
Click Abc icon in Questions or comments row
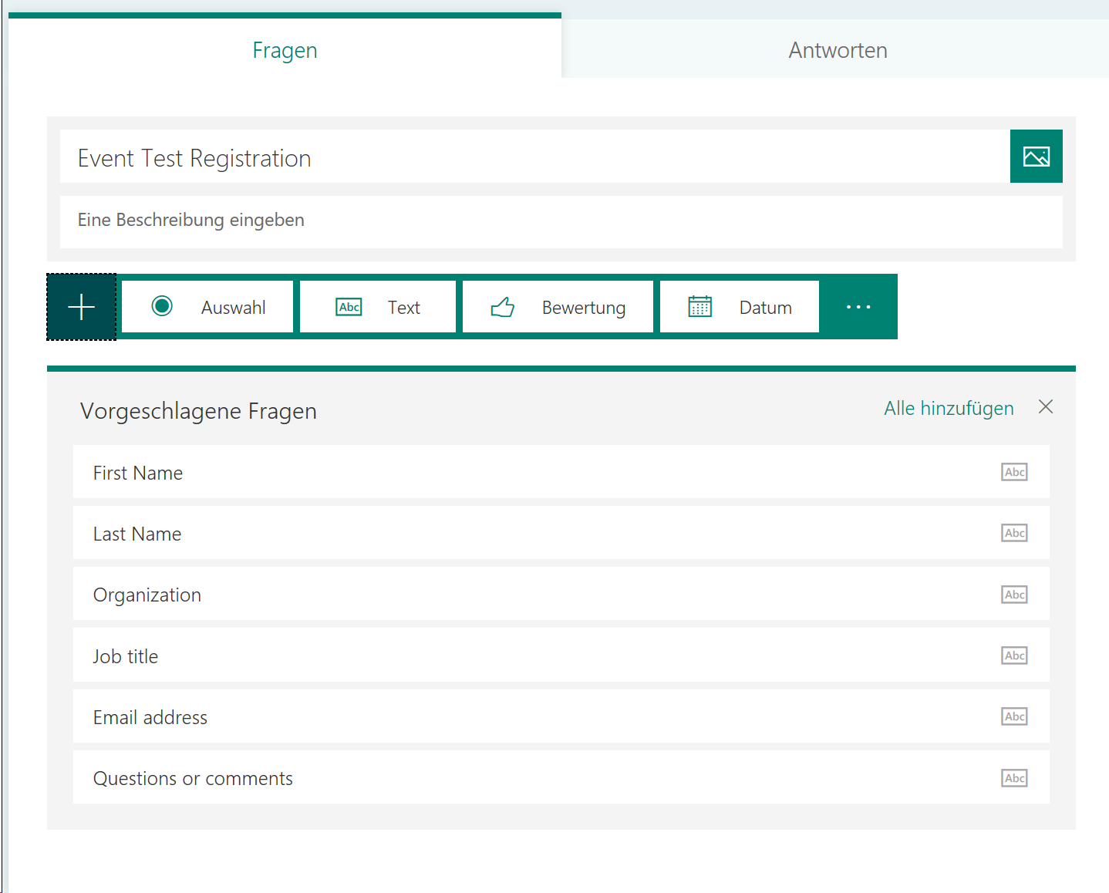click(1014, 778)
